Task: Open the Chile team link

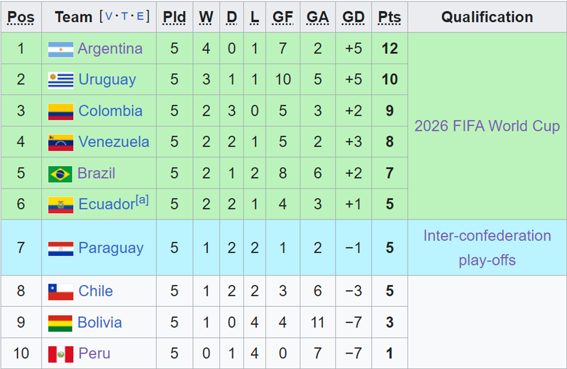Action: click(95, 291)
